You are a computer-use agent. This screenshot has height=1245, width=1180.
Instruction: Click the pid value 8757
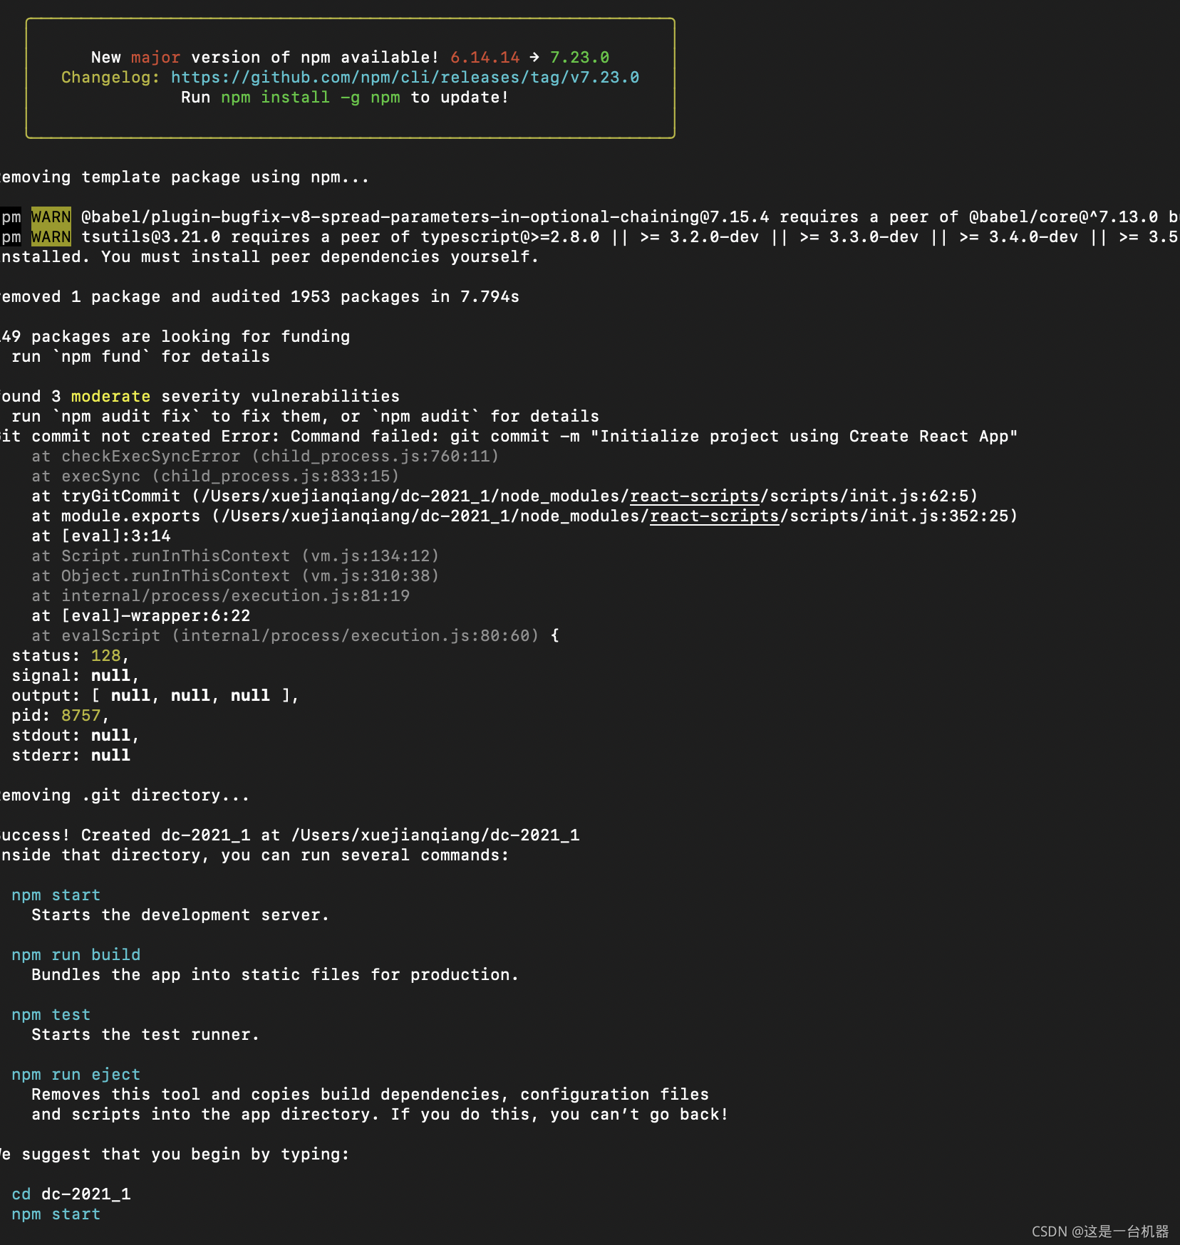point(81,715)
